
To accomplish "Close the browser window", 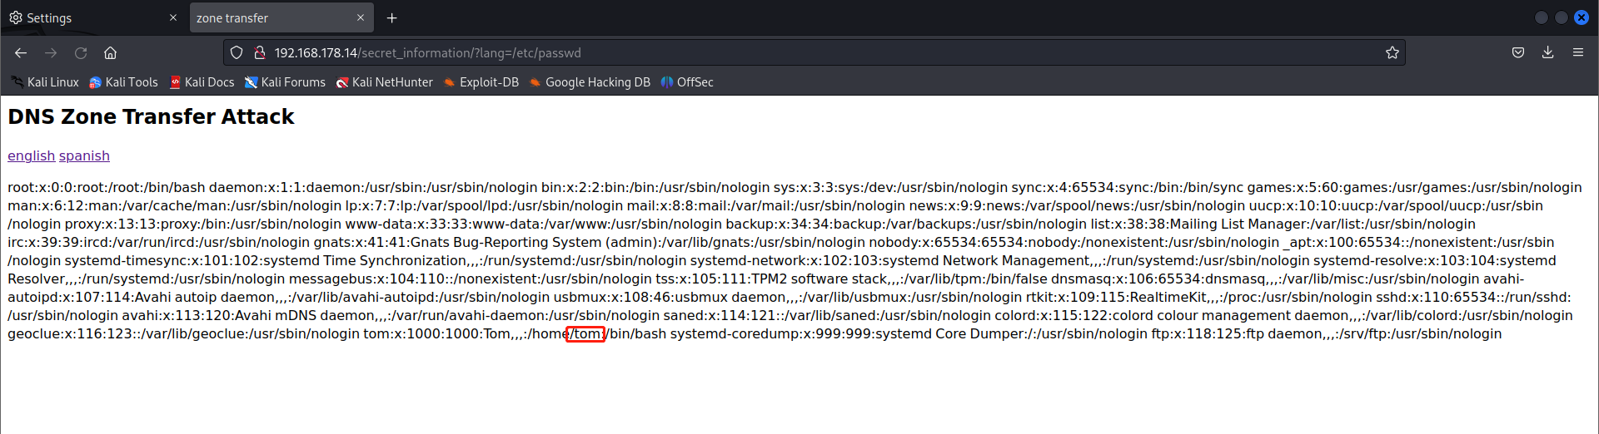I will pyautogui.click(x=1582, y=17).
